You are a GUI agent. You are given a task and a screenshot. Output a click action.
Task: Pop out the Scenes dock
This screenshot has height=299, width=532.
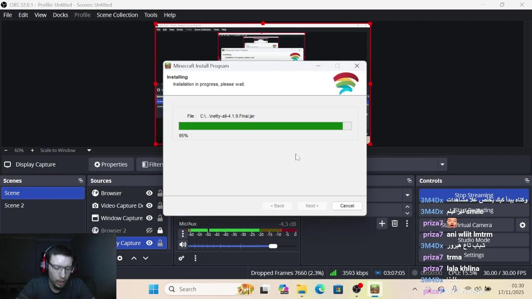click(x=81, y=181)
